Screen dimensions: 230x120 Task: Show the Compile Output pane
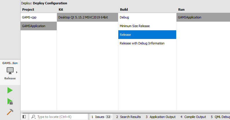(x=193, y=117)
